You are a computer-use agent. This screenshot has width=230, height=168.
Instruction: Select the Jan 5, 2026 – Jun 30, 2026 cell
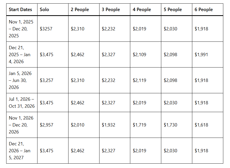pyautogui.click(x=20, y=80)
